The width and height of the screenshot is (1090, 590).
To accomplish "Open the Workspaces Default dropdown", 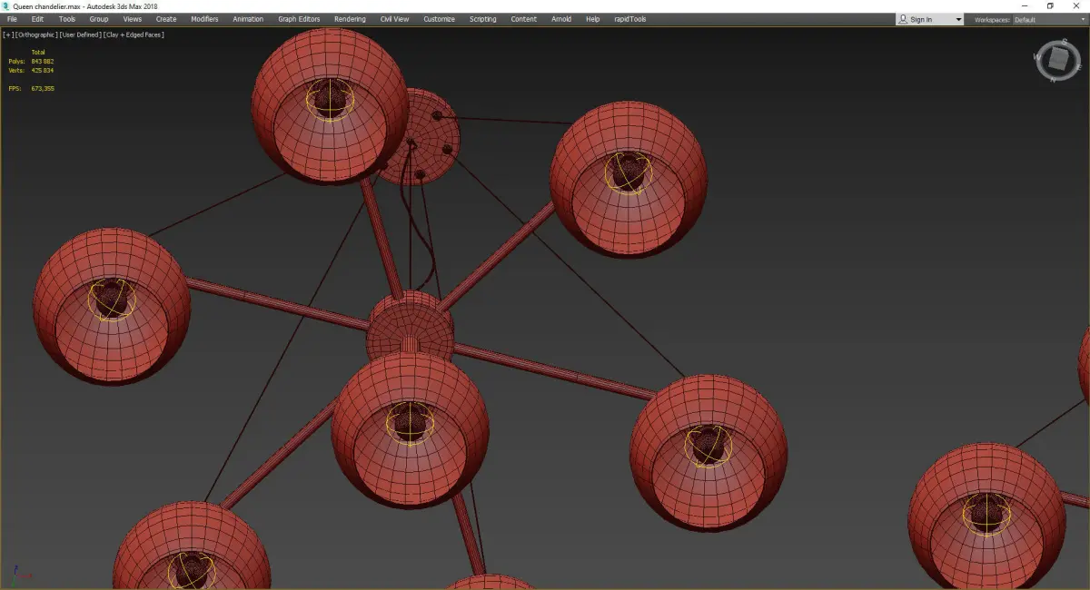I will 1049,19.
